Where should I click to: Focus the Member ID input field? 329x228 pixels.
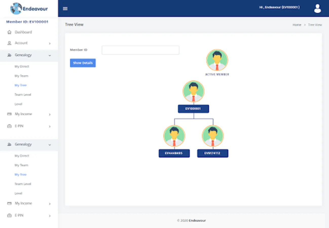(140, 50)
